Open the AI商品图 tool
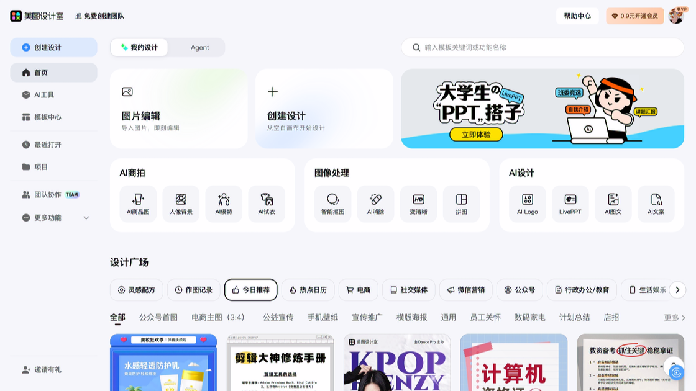Screen dimensions: 696x391 coord(138,204)
